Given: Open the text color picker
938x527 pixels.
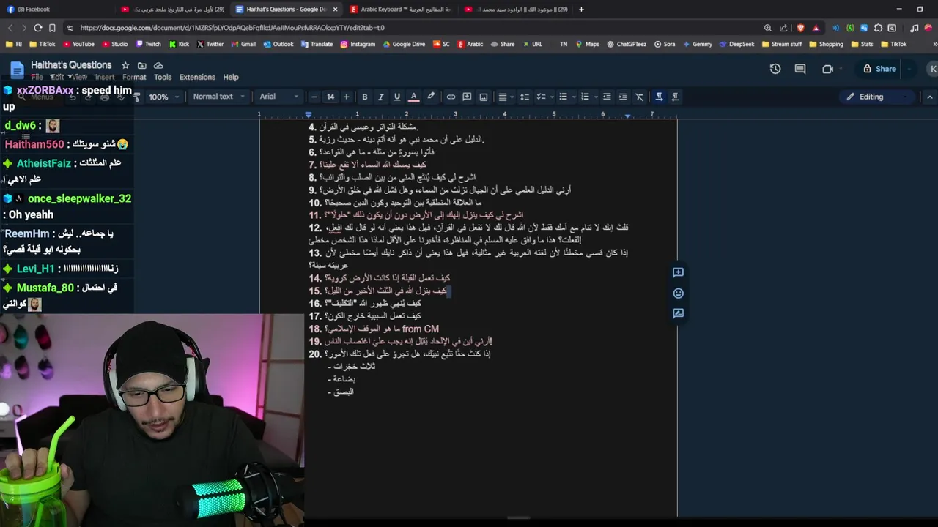Looking at the screenshot, I should [x=413, y=97].
